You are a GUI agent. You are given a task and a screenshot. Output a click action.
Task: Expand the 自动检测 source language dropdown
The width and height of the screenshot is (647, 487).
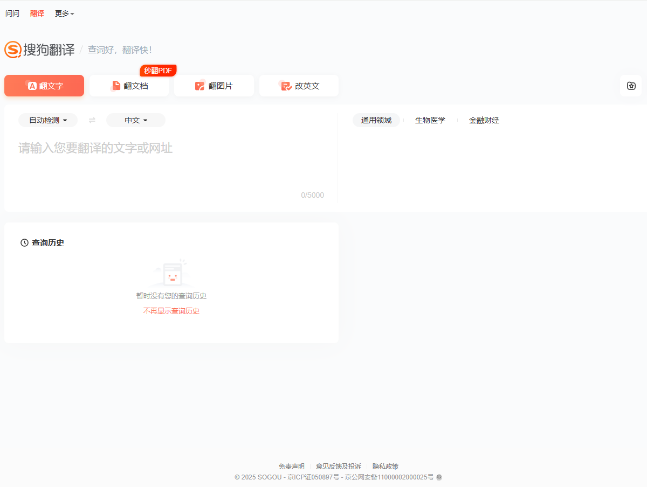48,120
